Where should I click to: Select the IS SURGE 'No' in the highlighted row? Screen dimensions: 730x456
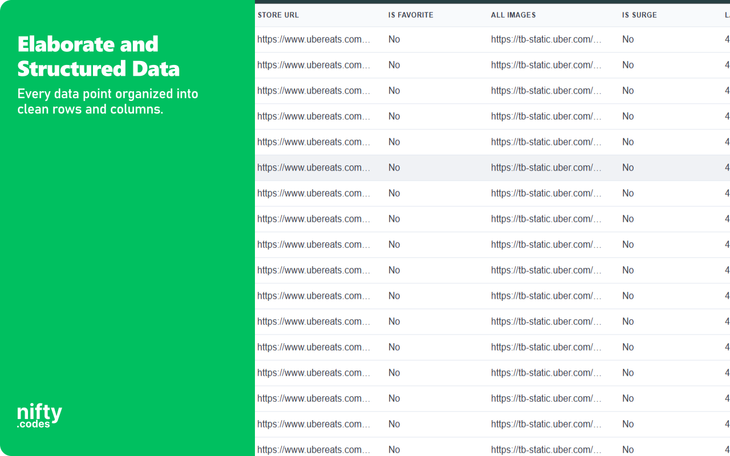click(627, 168)
